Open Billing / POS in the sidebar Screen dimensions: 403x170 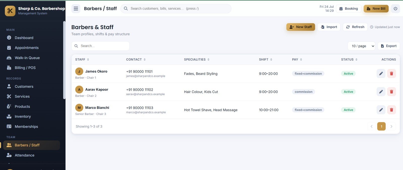[x=31, y=68]
